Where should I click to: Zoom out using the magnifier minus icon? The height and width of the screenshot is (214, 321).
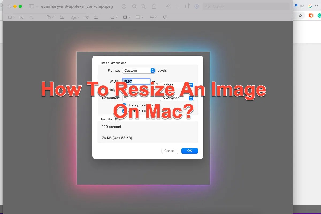[x=134, y=6]
